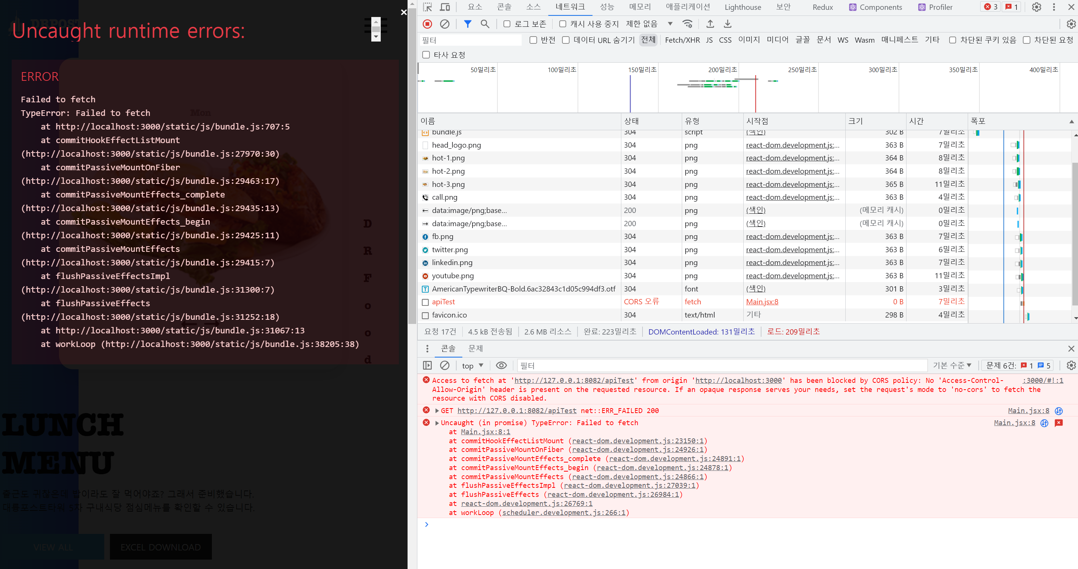Screen dimensions: 1078x569
Task: Select the All filter button
Action: (648, 40)
